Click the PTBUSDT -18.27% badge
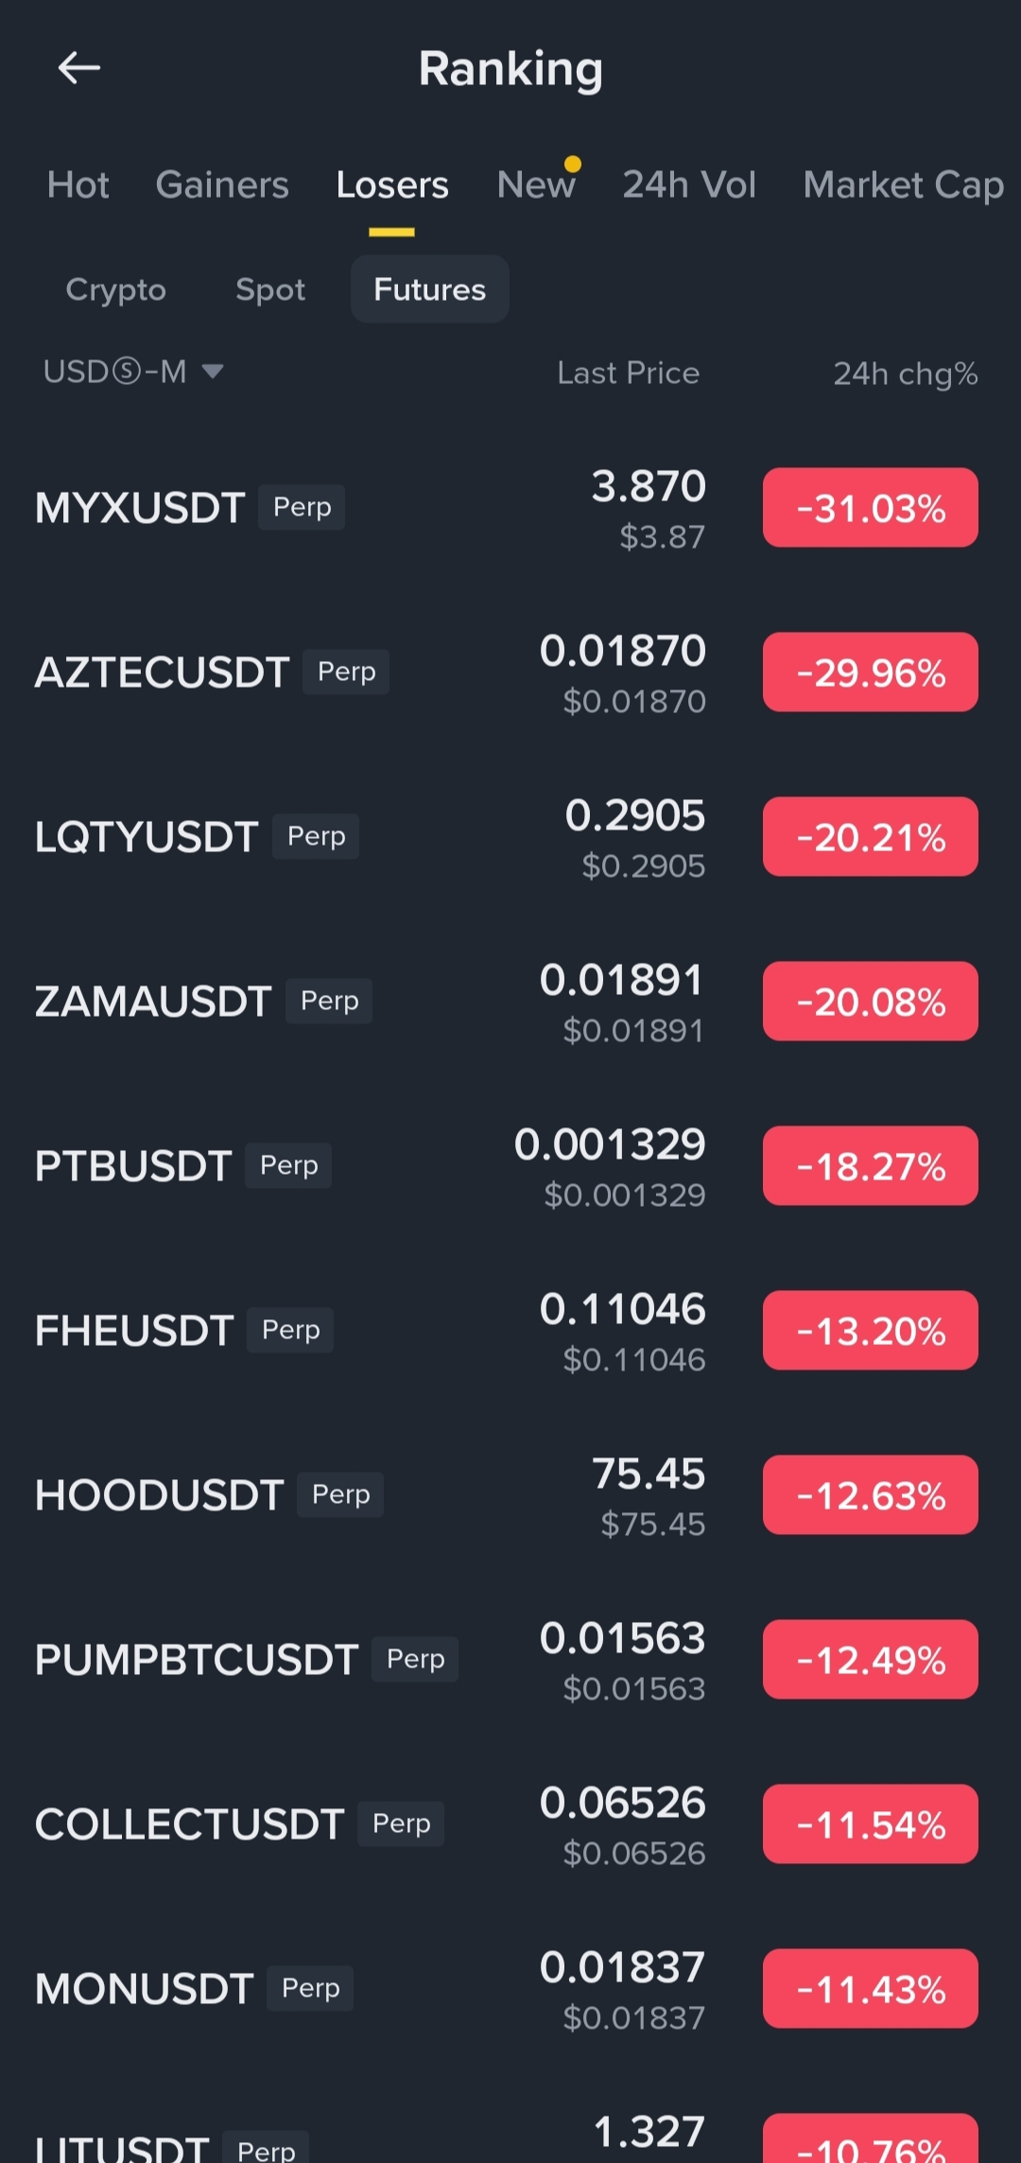Viewport: 1021px width, 2163px height. (870, 1166)
